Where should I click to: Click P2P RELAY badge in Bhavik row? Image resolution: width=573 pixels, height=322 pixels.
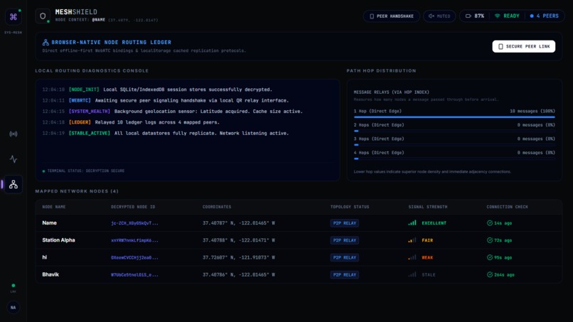(x=345, y=274)
